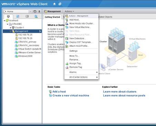Screen dimensions: 156x126
Task: Click CRA-EMC datacenter icon in tree
Action: coord(10,24)
